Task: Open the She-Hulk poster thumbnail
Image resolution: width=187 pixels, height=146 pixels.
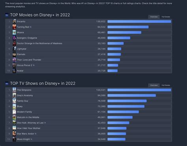Action: [14, 123]
